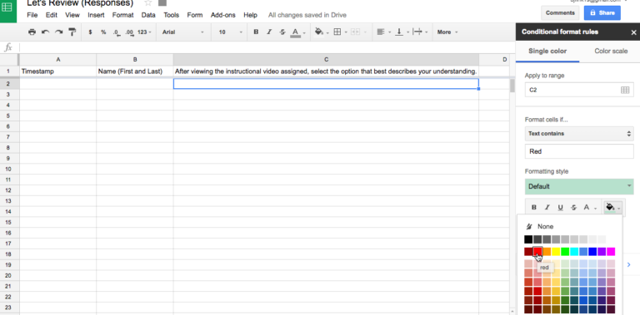Expand the More toolbar options

click(x=447, y=32)
